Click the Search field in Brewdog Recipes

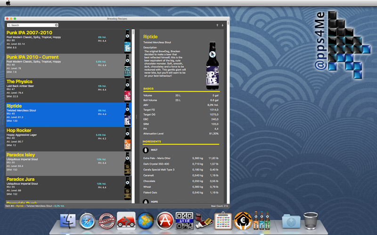tap(33, 25)
